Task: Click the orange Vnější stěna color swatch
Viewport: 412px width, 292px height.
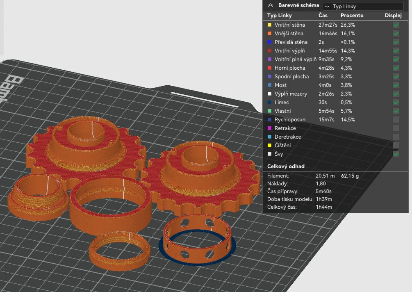Action: point(269,34)
